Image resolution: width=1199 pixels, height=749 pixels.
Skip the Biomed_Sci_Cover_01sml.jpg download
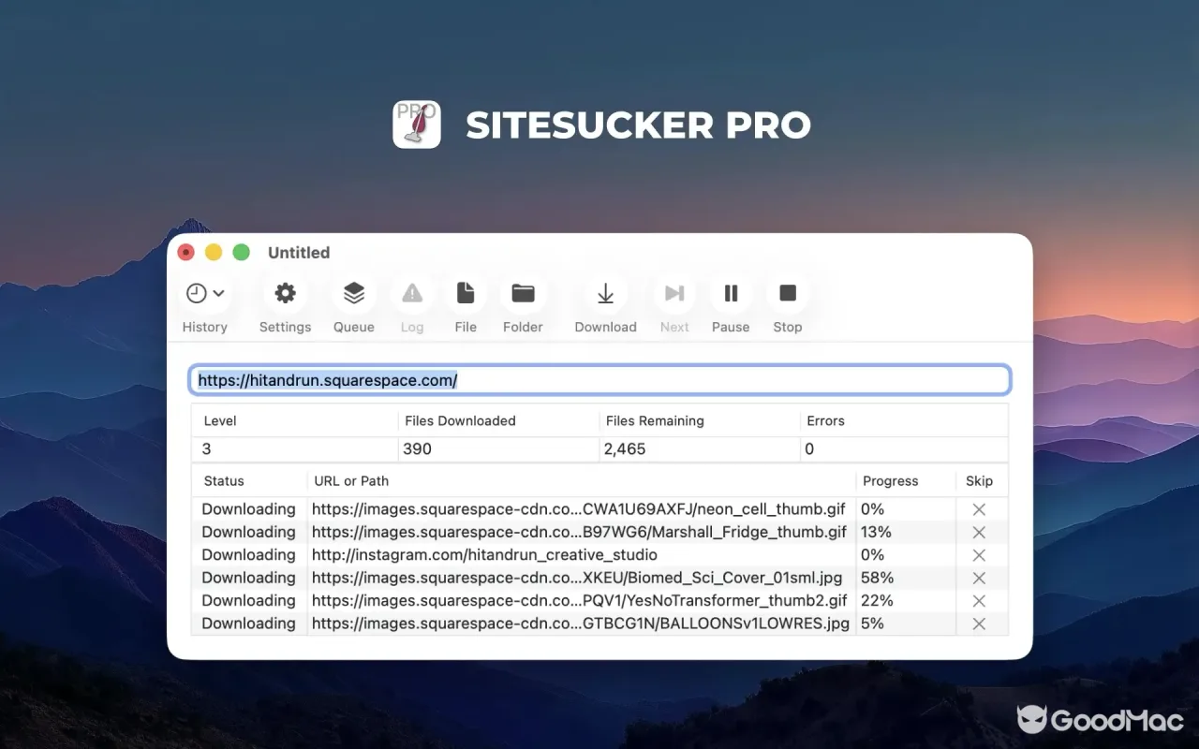coord(979,578)
